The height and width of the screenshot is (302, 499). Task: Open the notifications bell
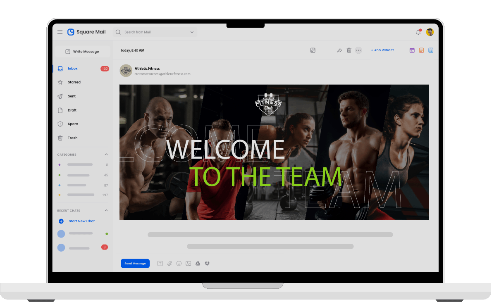click(x=418, y=32)
